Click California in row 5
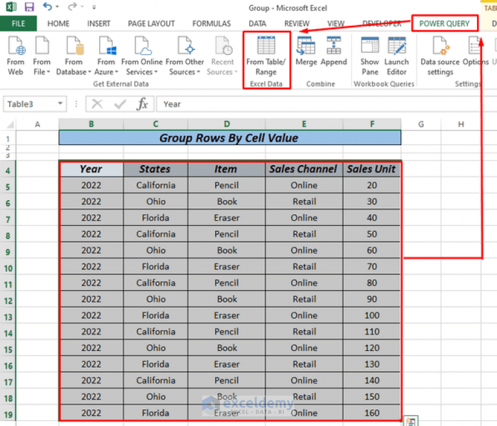Screen dimensions: 497x426 click(x=156, y=185)
